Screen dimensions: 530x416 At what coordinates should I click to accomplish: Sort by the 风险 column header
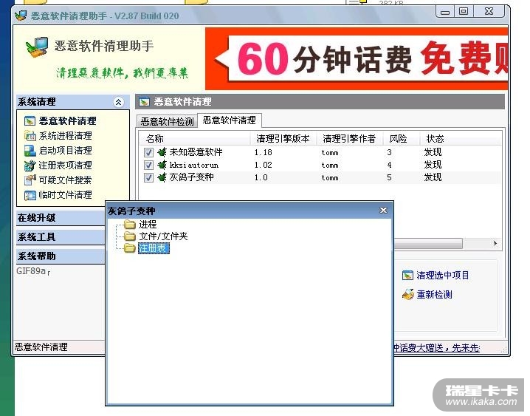pyautogui.click(x=401, y=139)
